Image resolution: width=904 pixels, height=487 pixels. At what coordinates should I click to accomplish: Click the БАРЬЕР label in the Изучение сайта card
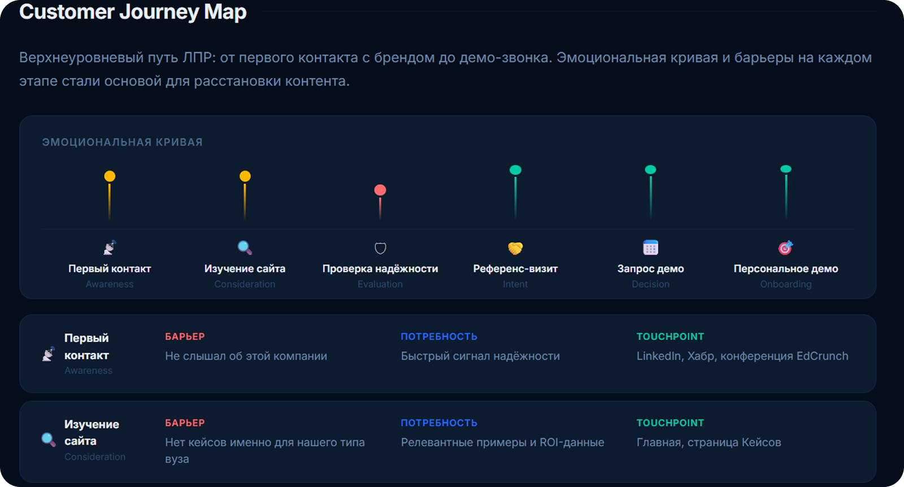pyautogui.click(x=185, y=423)
